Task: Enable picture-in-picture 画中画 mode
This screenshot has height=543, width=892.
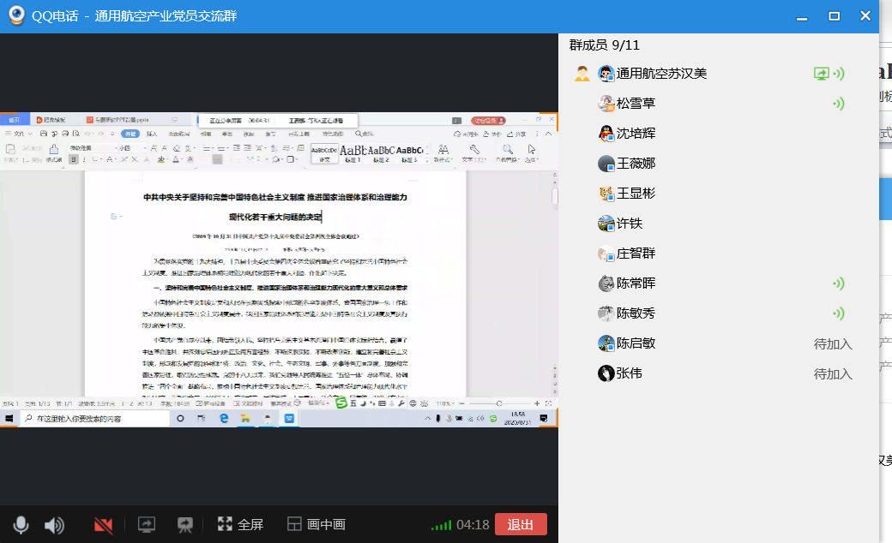Action: (x=316, y=525)
